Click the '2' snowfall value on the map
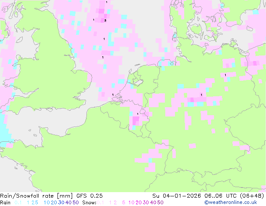This screenshot has height=206, width=266. (x=105, y=21)
